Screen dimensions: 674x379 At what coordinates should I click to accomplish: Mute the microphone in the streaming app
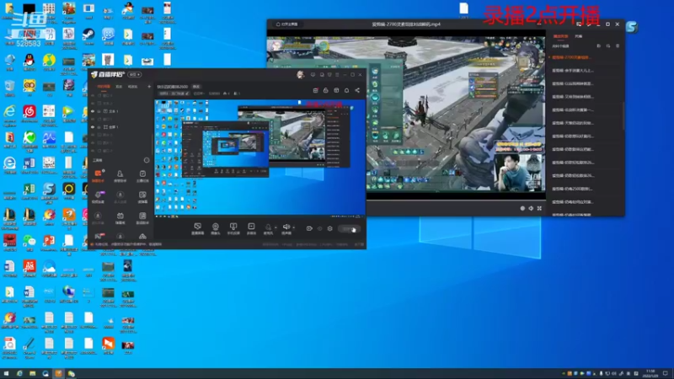click(268, 227)
